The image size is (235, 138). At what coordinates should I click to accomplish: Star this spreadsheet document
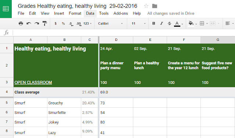coord(146,6)
